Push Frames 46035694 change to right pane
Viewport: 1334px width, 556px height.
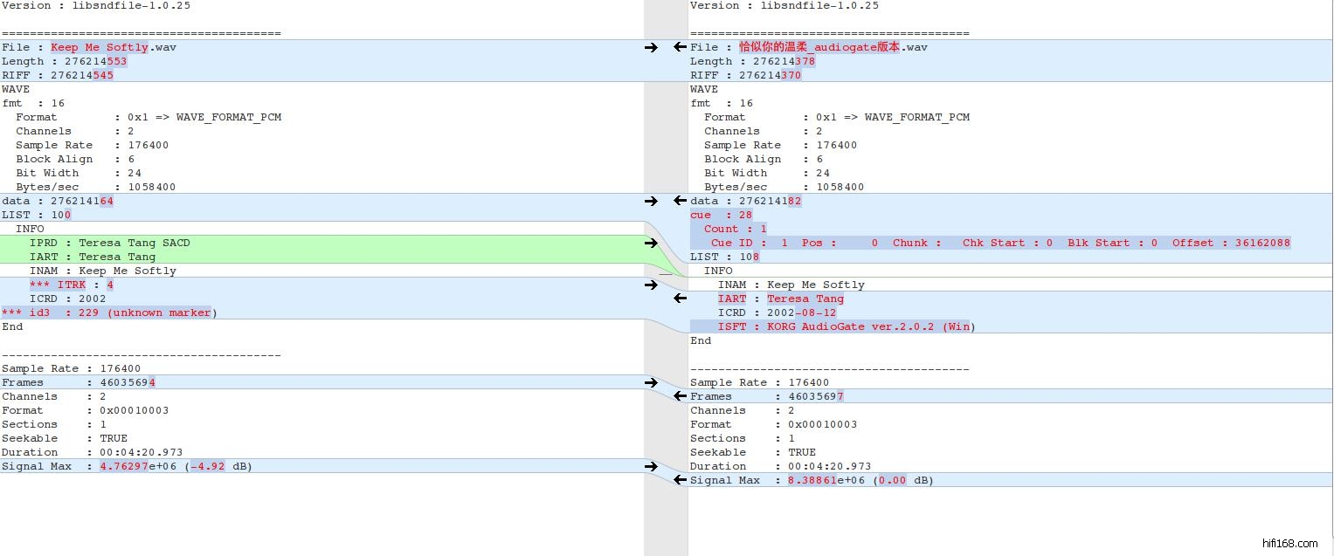pyautogui.click(x=651, y=382)
